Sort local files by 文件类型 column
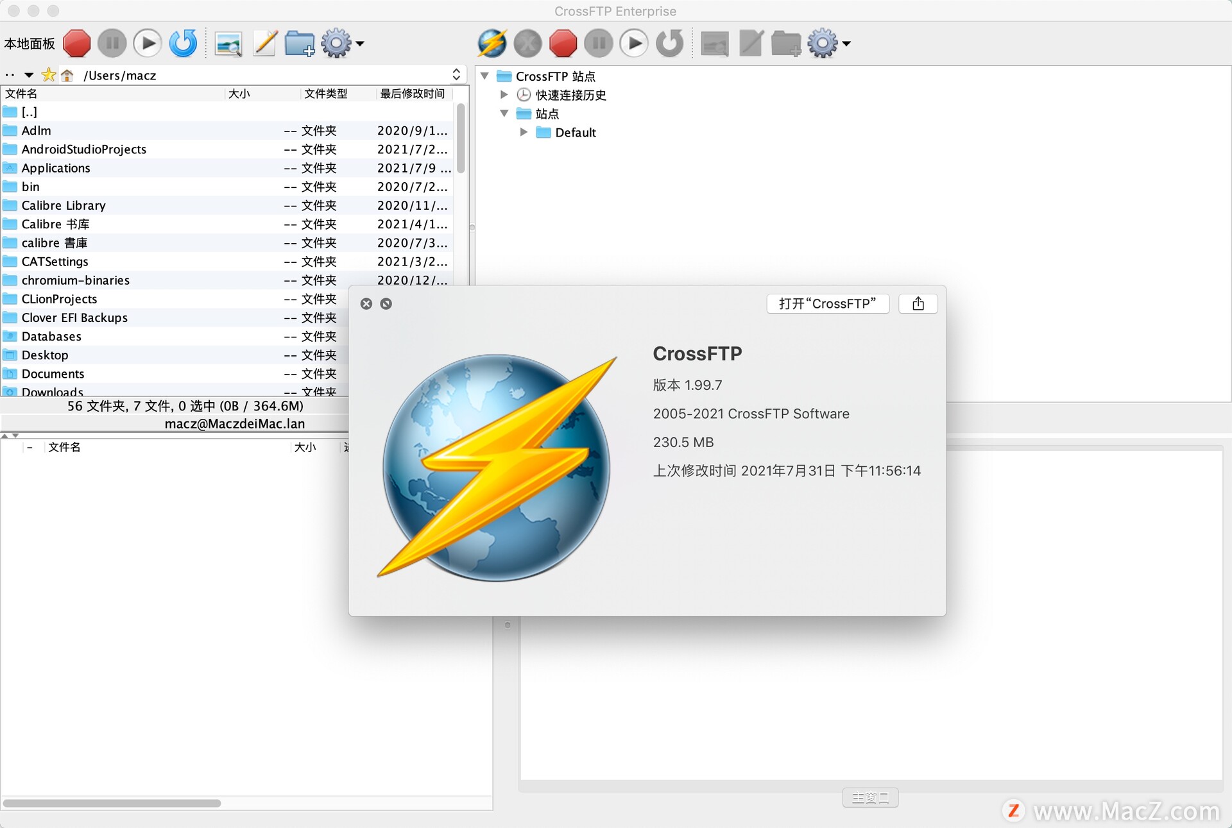This screenshot has width=1232, height=828. 338,94
